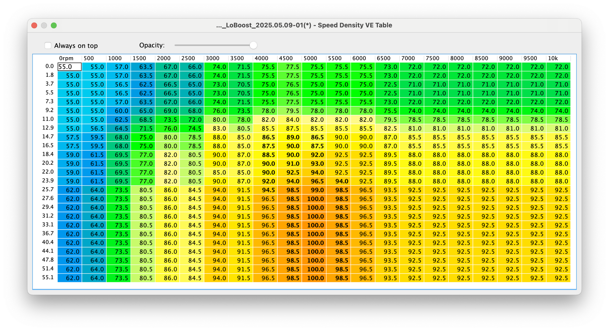
Task: Click the 0rpm column header
Action: [66, 58]
